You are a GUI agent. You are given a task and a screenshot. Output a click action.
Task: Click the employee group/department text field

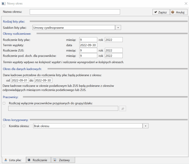[x=63, y=108]
